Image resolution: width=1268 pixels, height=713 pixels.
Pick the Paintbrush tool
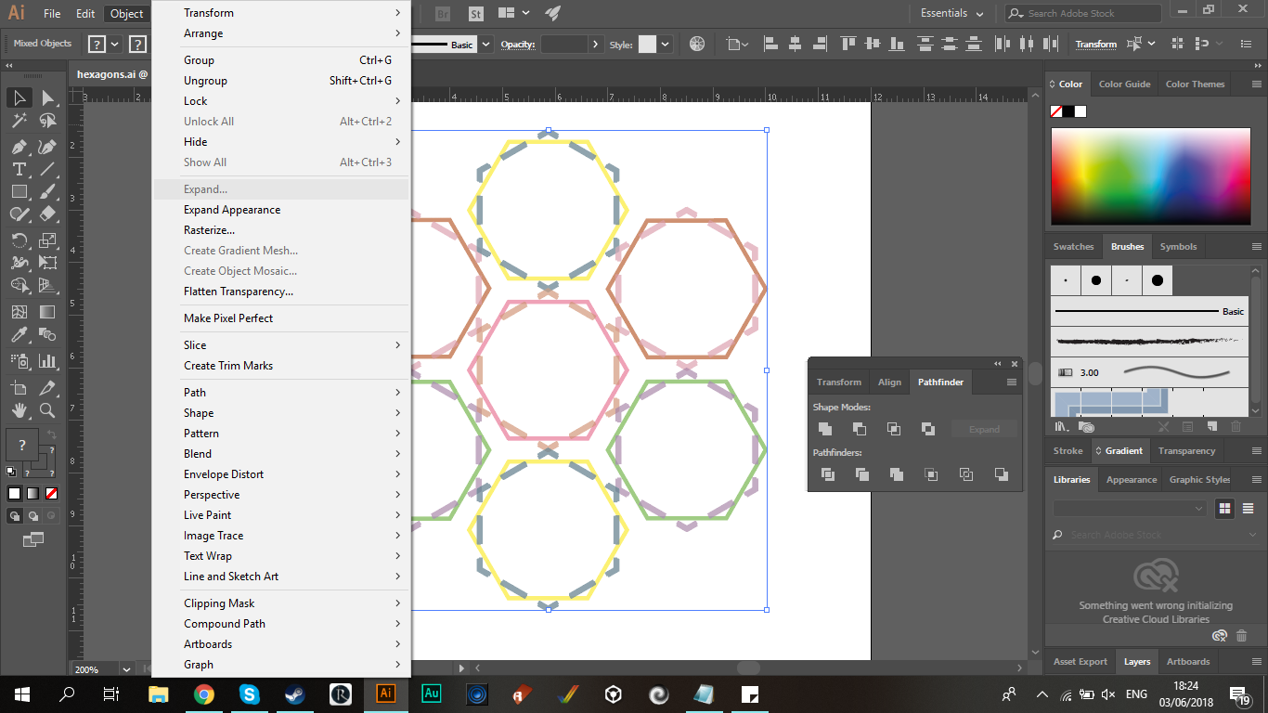click(x=47, y=192)
